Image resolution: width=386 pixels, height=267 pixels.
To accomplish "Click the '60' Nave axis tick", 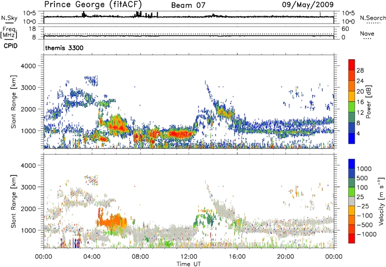I will click(345, 29).
